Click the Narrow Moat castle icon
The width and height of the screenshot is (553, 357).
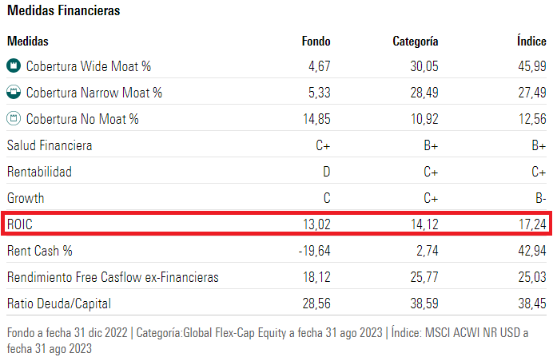[14, 93]
